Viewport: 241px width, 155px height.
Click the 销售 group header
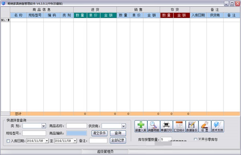tap(138, 10)
